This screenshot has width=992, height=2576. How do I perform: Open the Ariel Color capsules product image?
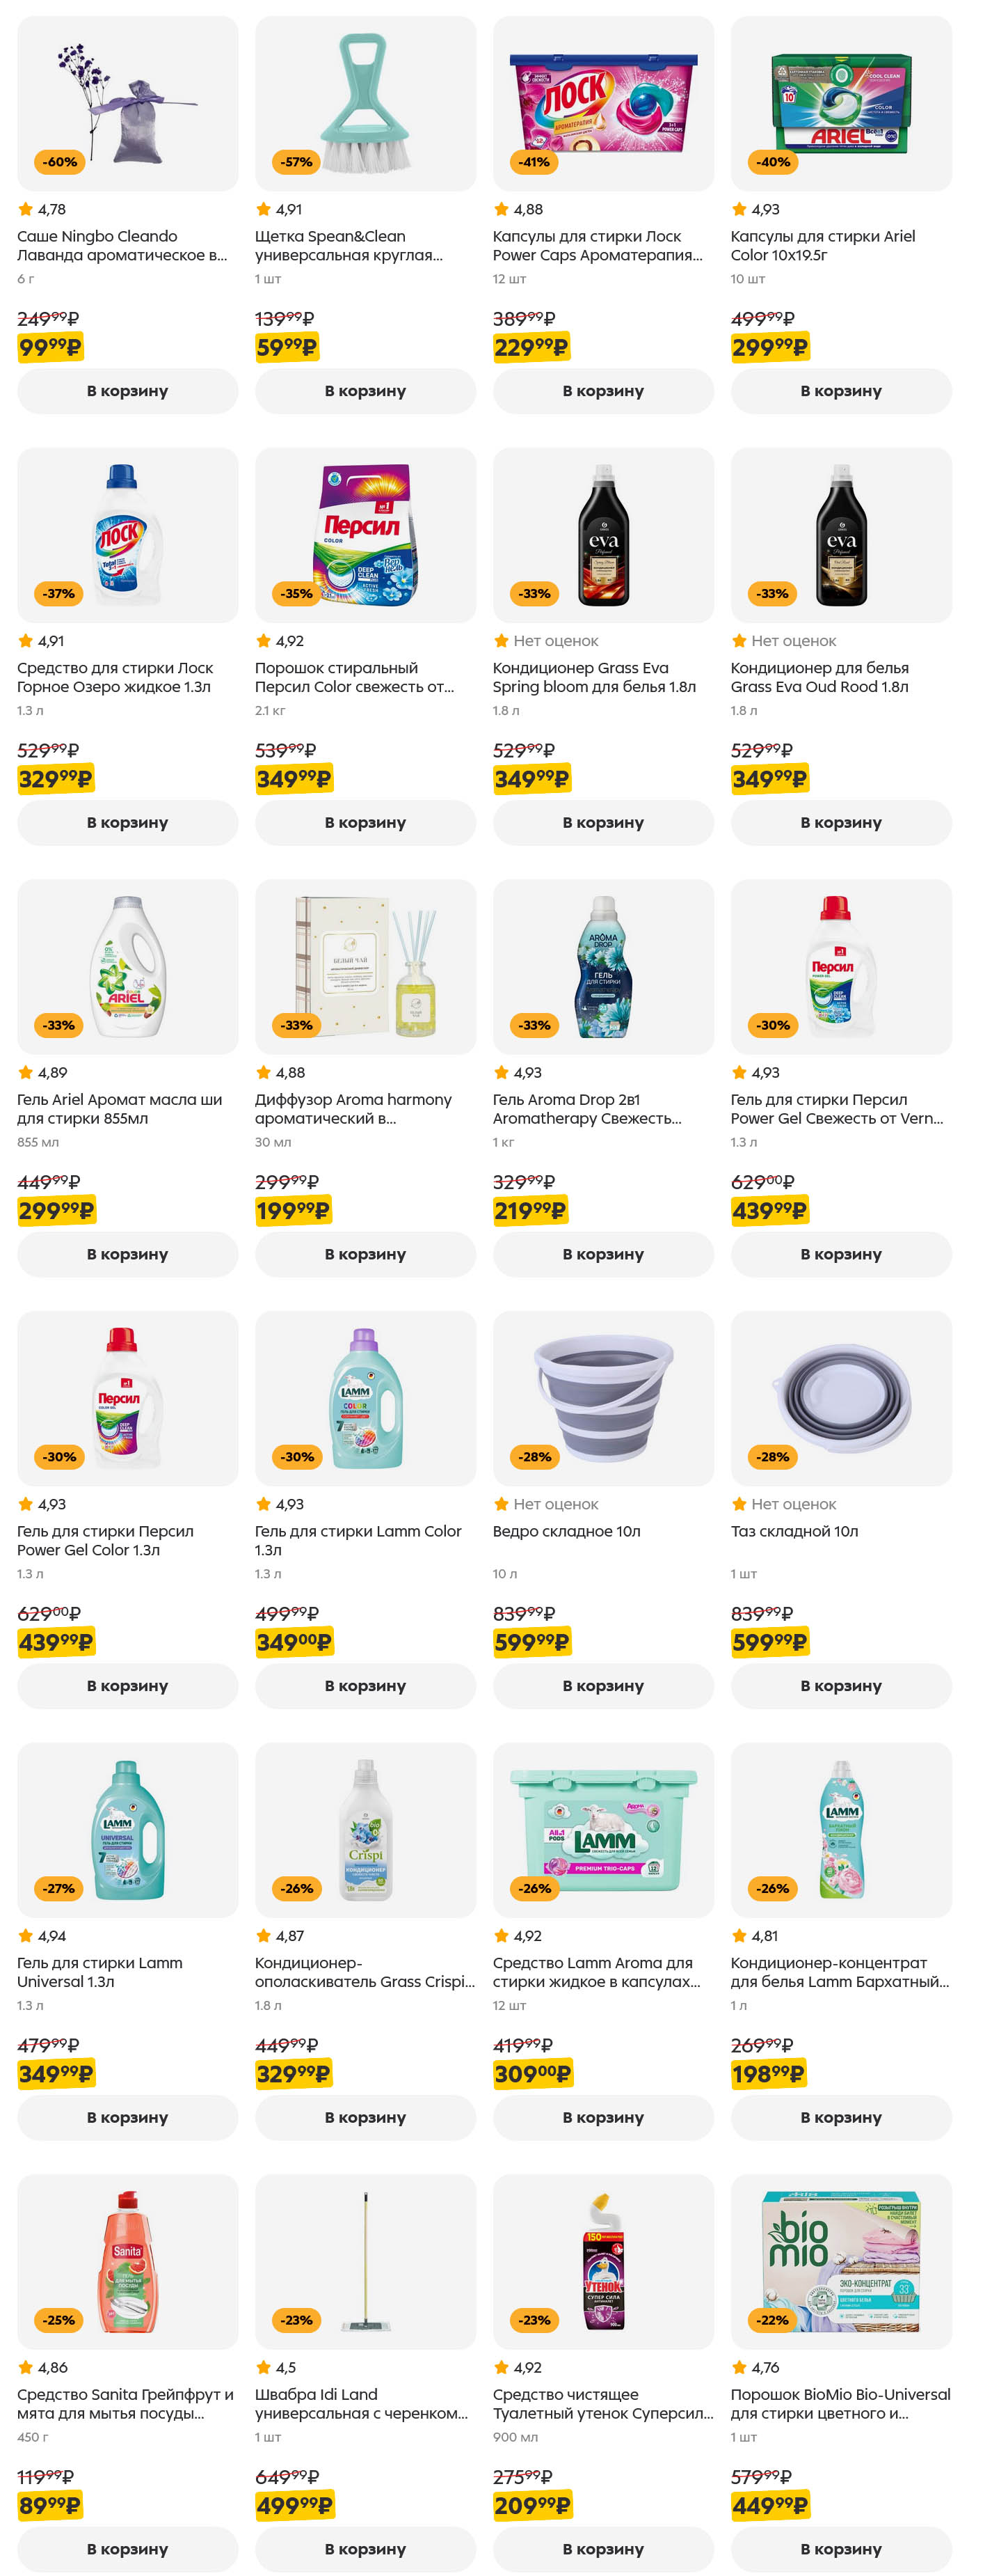coord(840,103)
